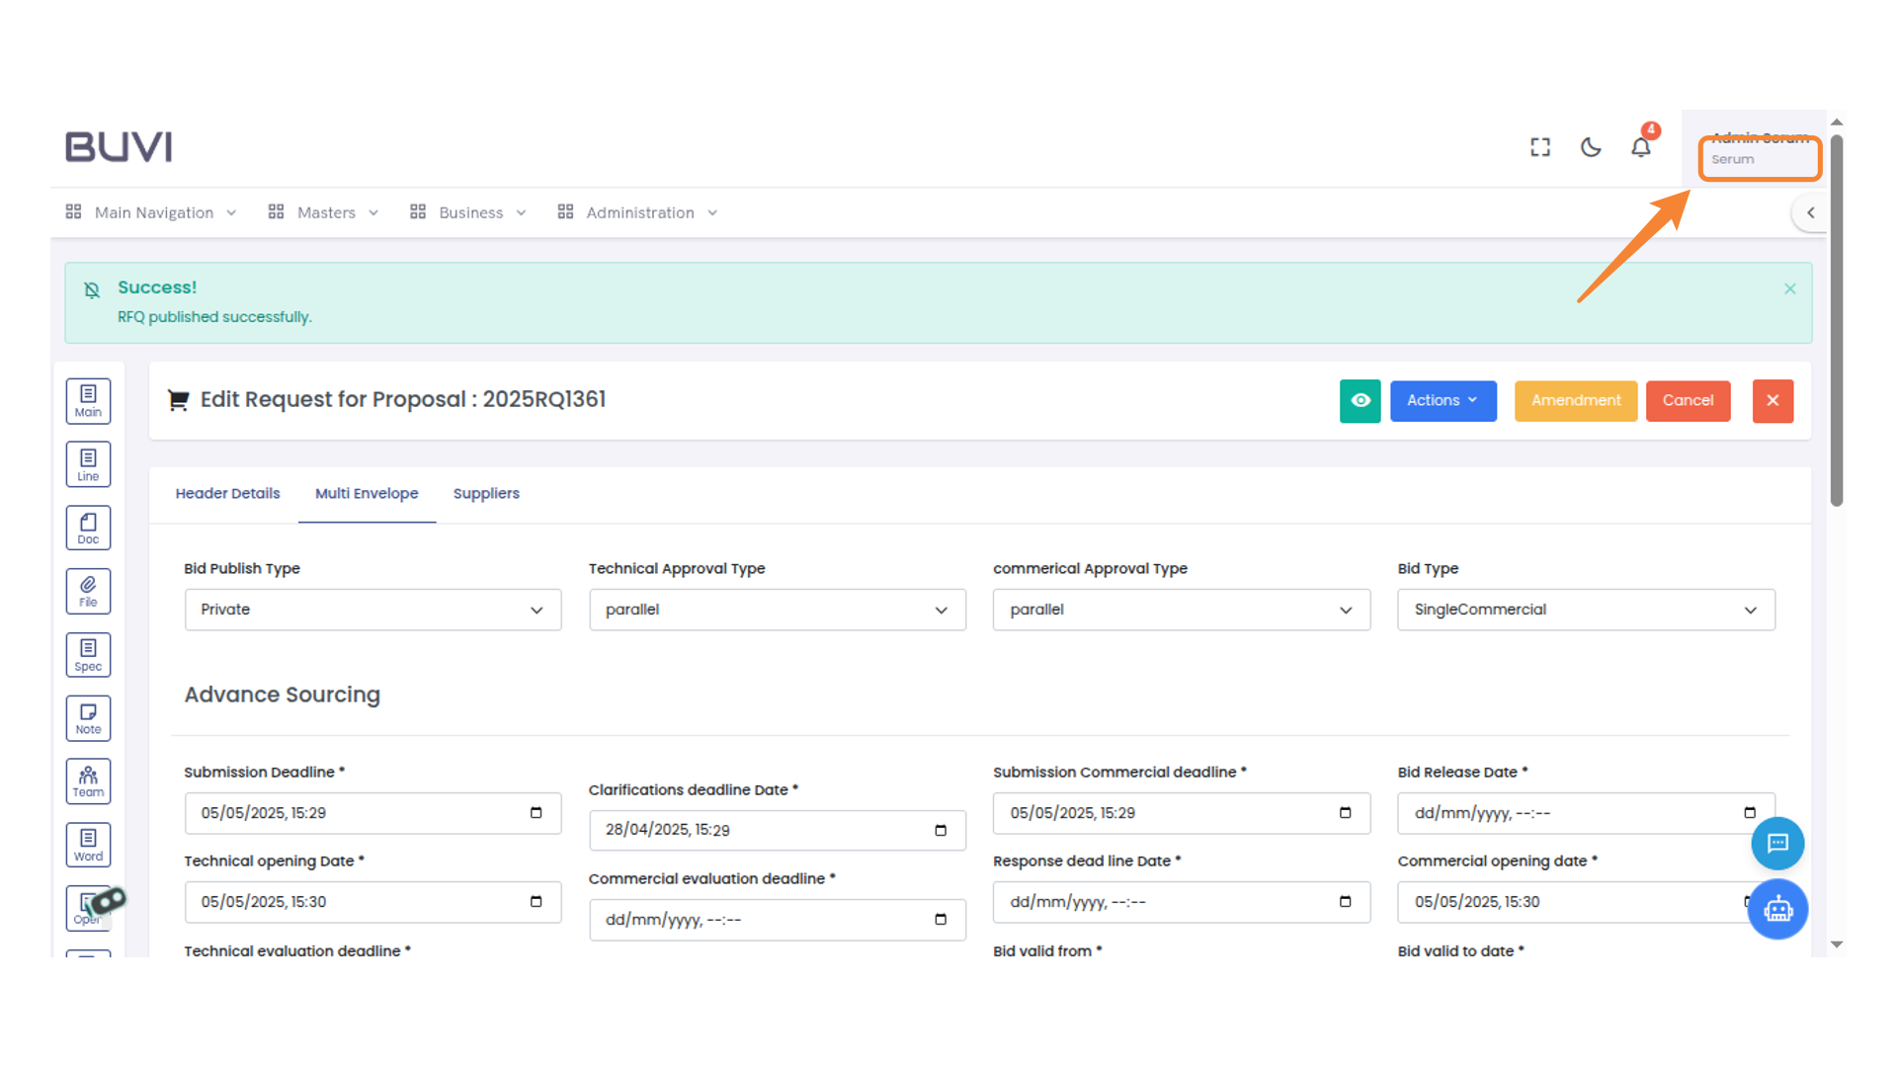Screen dimensions: 1897x1067
Task: Click the green eye preview button
Action: pos(1360,400)
